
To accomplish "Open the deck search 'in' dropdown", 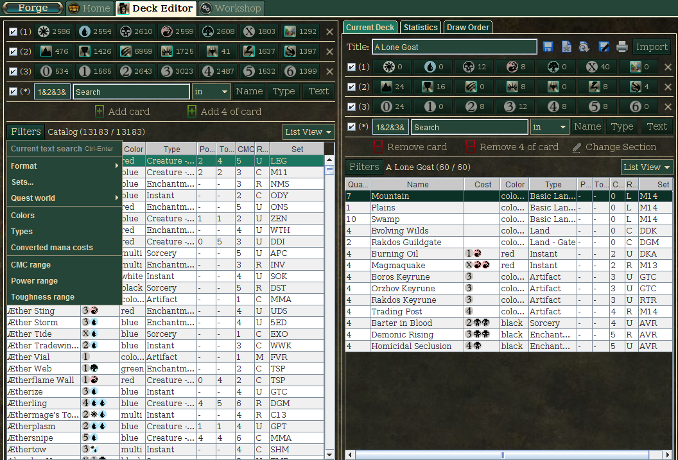I will pyautogui.click(x=550, y=127).
